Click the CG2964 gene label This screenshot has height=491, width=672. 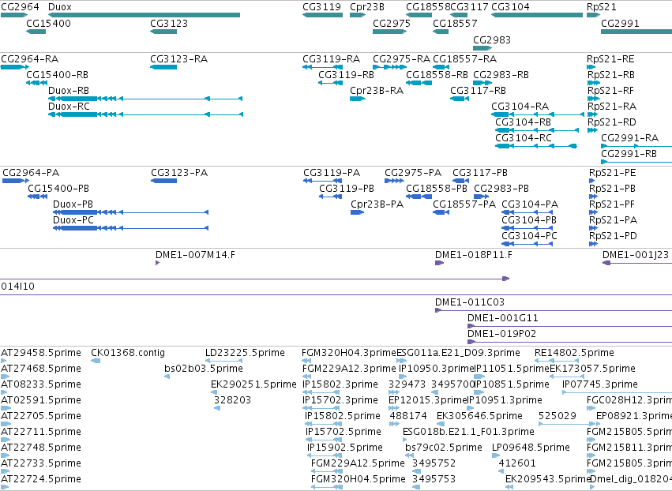tap(20, 7)
